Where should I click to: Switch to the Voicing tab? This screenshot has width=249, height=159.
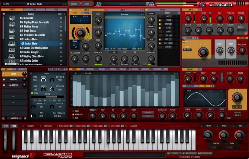(86, 13)
